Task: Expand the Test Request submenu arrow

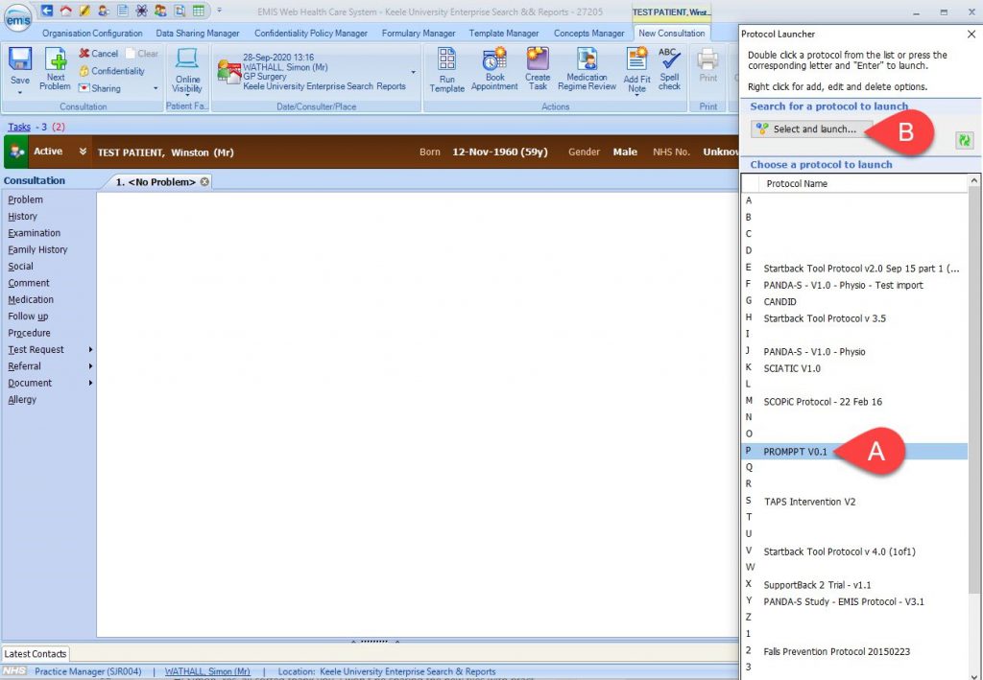Action: pos(91,349)
